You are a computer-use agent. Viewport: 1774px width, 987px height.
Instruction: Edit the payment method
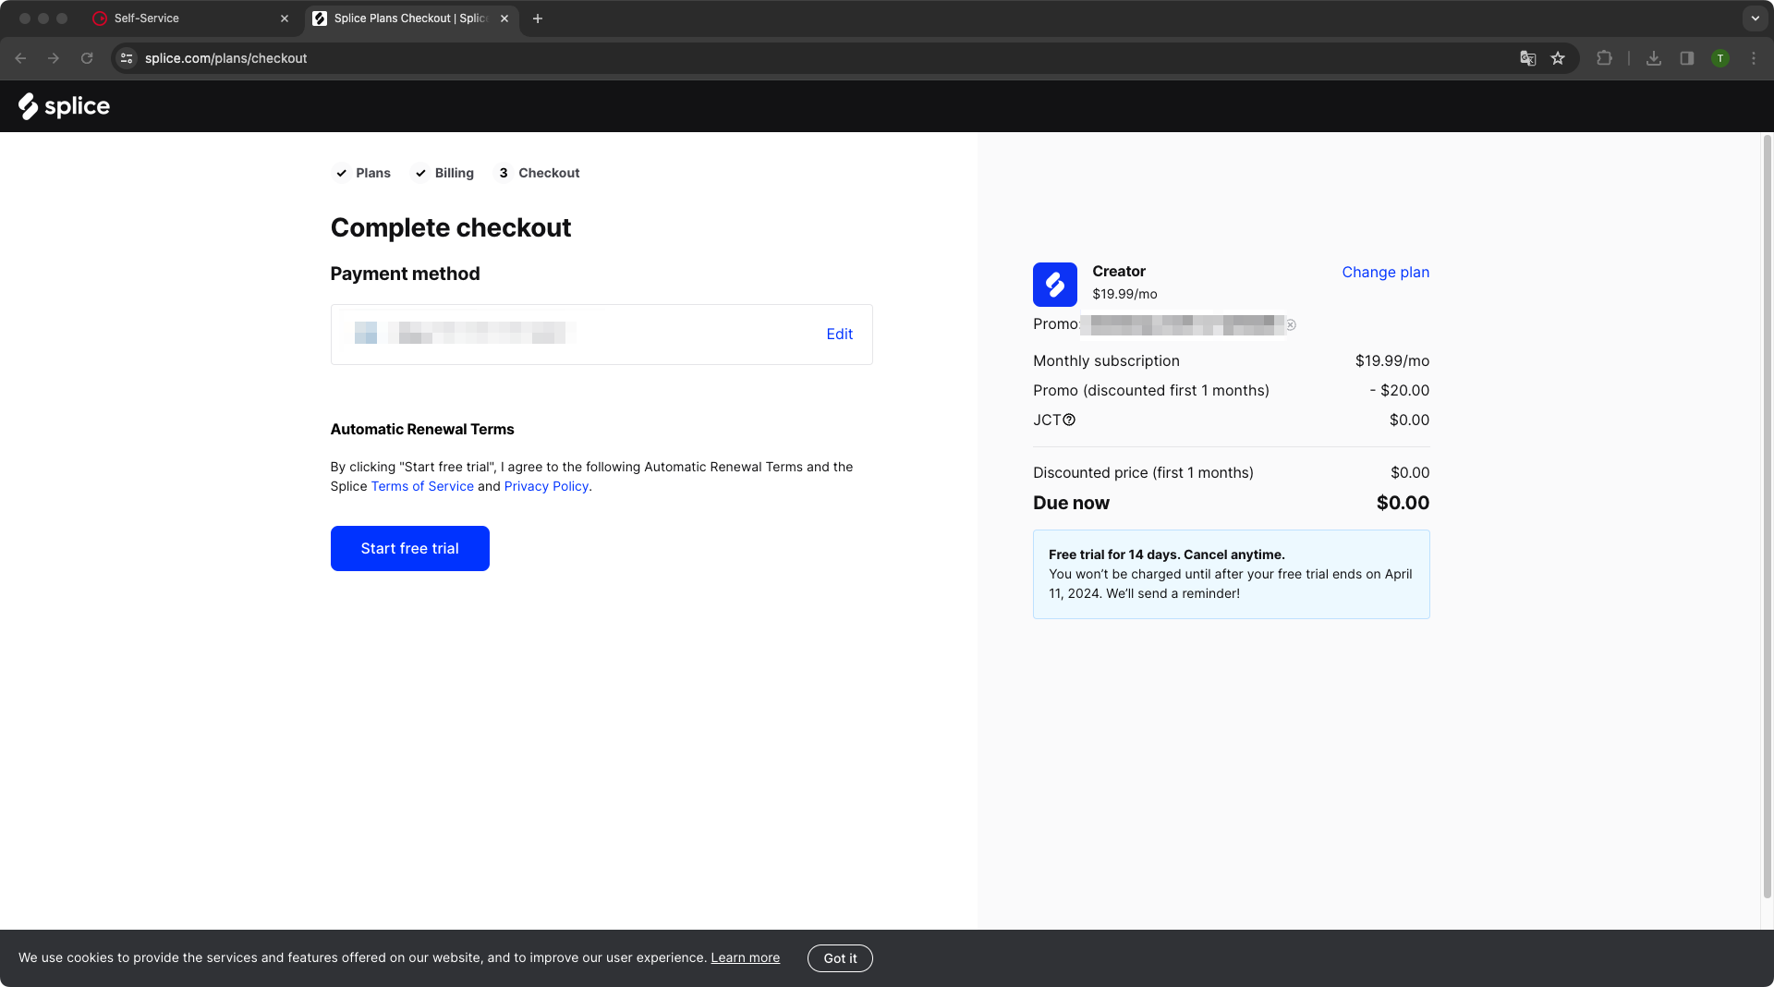tap(839, 335)
